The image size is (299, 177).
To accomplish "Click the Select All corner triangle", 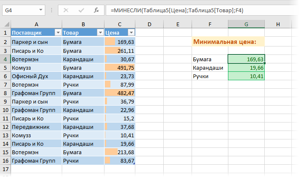I will [x=7, y=24].
